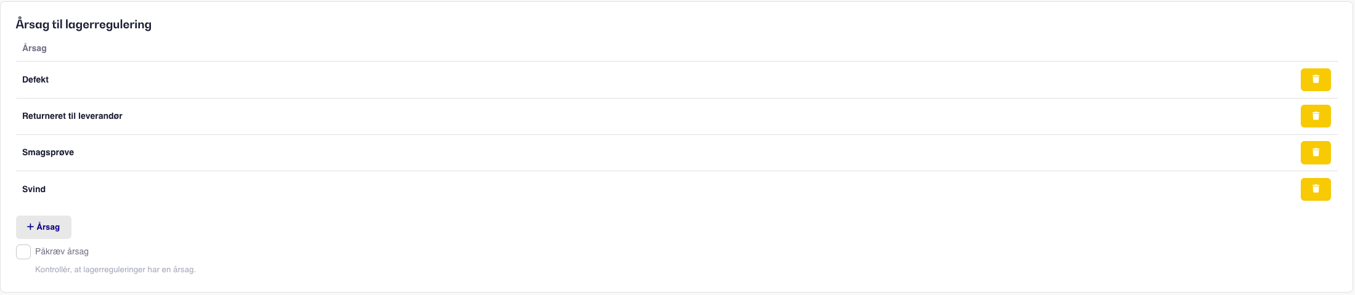1355x295 pixels.
Task: Enable the Påkræv årsag checkbox
Action: click(x=23, y=252)
